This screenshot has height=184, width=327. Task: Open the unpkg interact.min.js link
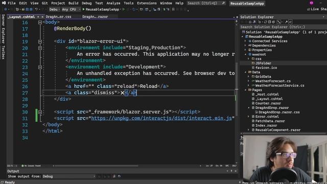pyautogui.click(x=161, y=118)
